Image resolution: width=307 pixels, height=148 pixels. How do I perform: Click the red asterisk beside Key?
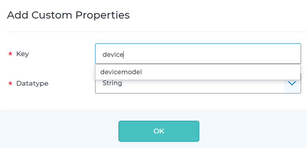tap(10, 53)
